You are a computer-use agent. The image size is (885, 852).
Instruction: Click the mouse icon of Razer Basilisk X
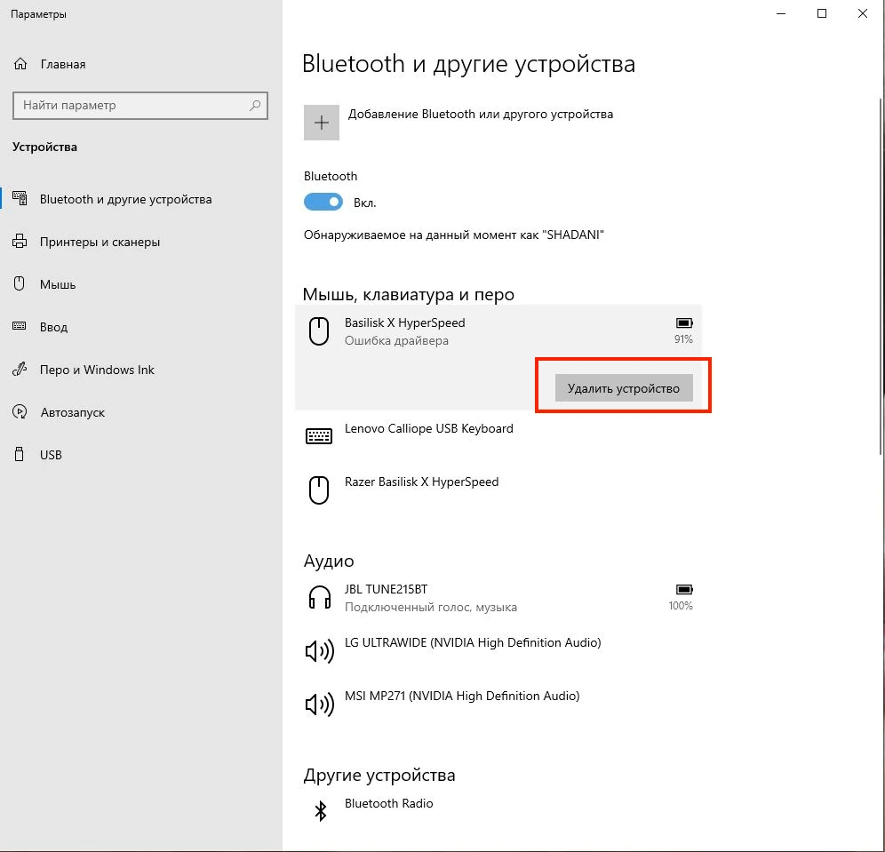pos(319,490)
